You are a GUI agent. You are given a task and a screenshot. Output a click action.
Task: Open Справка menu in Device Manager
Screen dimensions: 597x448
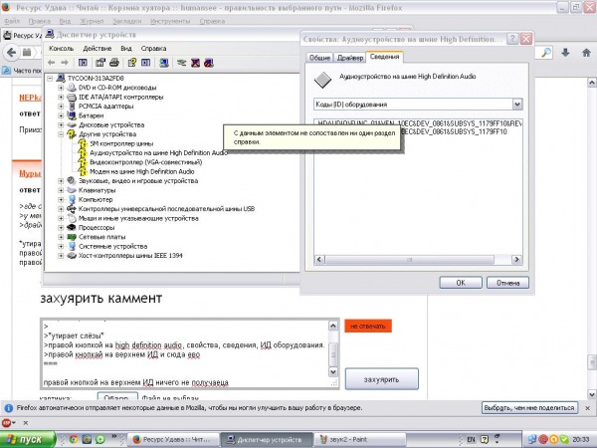click(x=153, y=49)
